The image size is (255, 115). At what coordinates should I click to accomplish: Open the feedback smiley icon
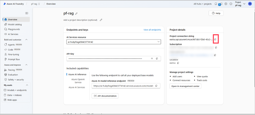click(231, 4)
